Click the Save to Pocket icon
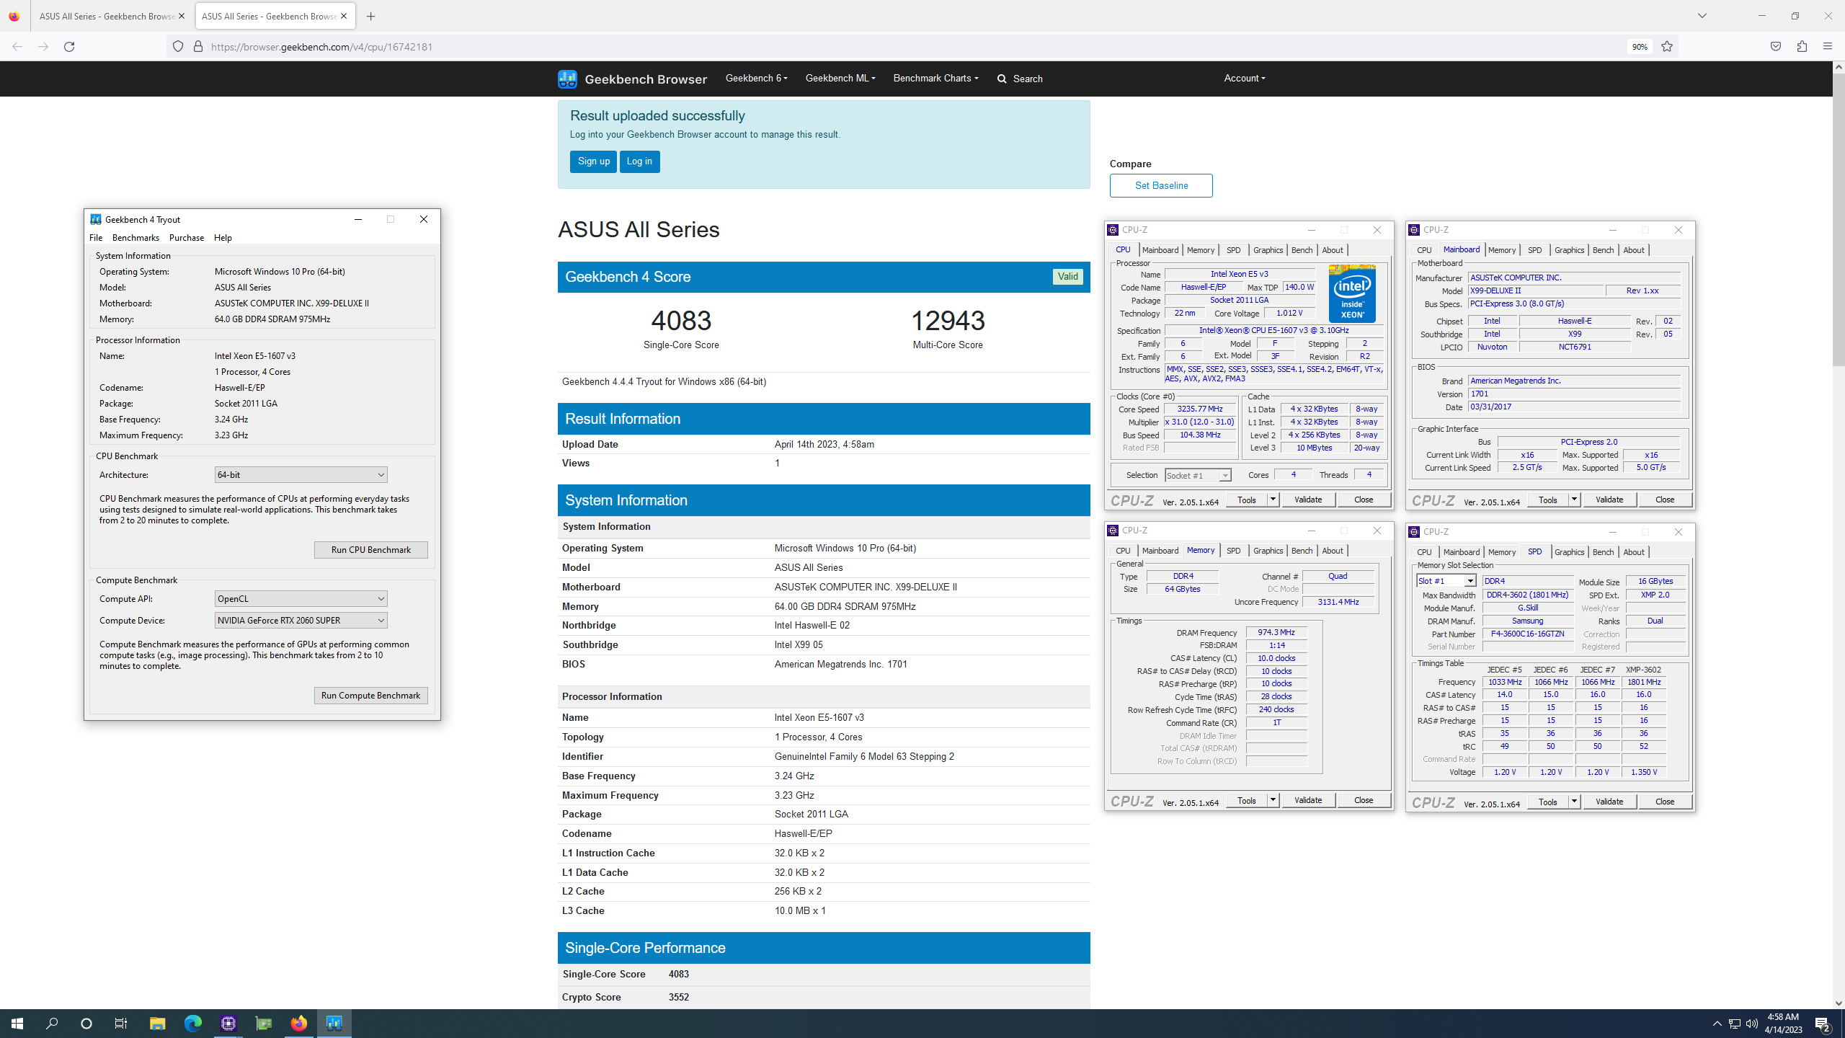Image resolution: width=1845 pixels, height=1038 pixels. [x=1776, y=47]
